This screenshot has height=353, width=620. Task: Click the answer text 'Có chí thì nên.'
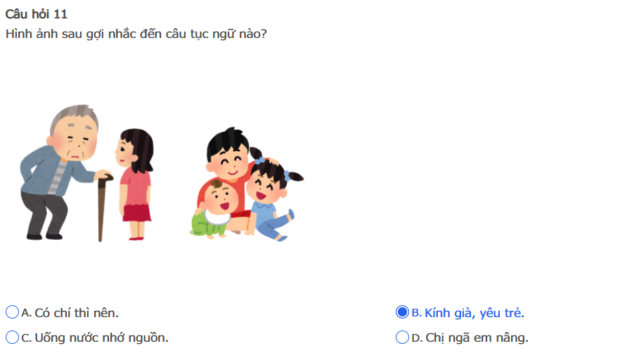click(x=77, y=312)
